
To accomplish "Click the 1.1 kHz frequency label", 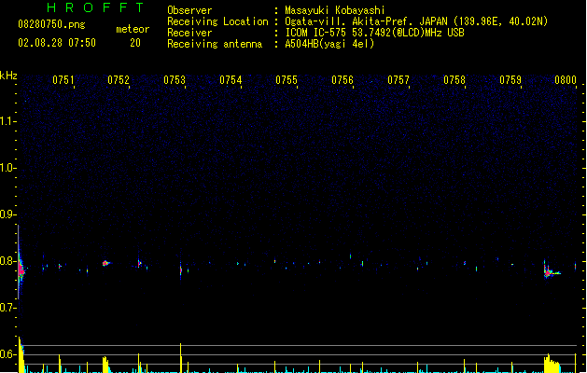I will [x=7, y=121].
